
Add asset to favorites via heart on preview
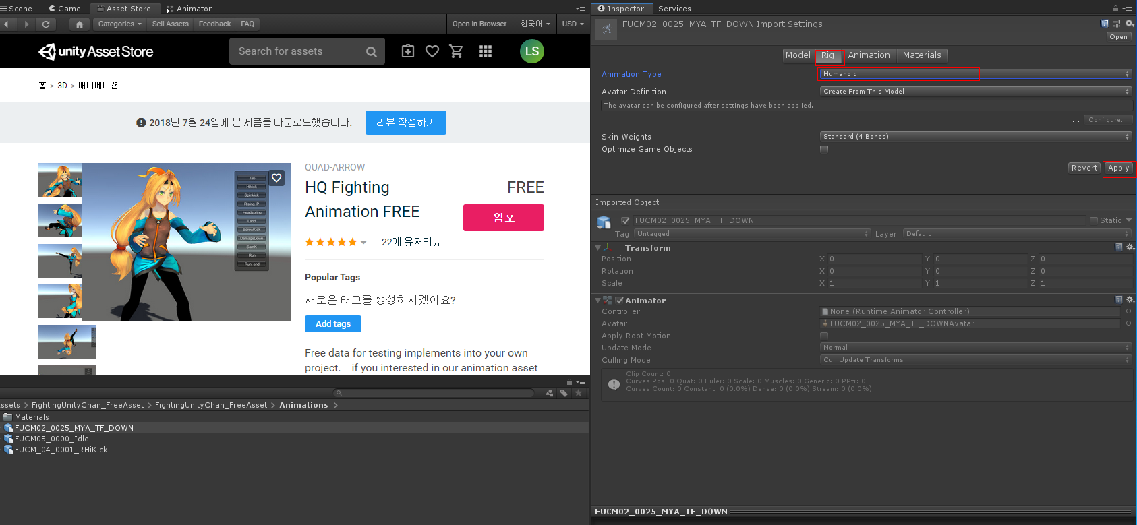276,178
